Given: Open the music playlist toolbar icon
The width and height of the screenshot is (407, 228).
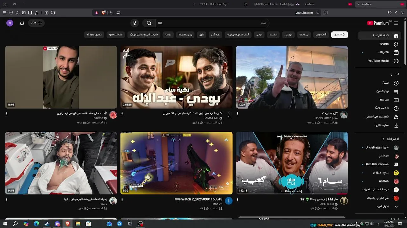Looking at the screenshot, I should (x=37, y=13).
